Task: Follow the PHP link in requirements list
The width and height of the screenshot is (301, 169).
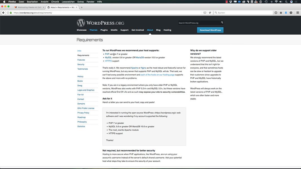Action: 107,54
